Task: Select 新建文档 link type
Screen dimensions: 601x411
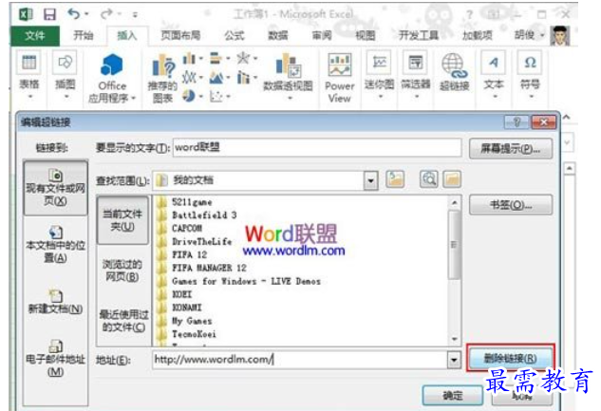Action: (x=56, y=302)
